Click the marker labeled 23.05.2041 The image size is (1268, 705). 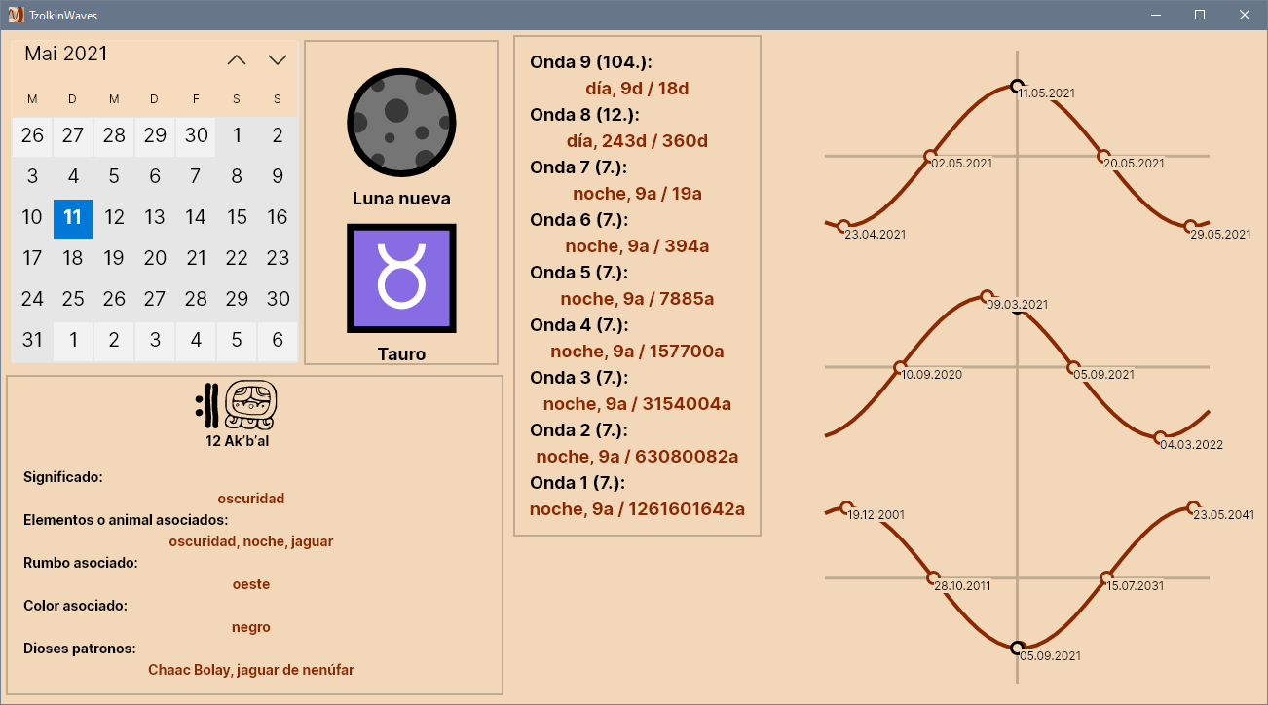(x=1190, y=506)
